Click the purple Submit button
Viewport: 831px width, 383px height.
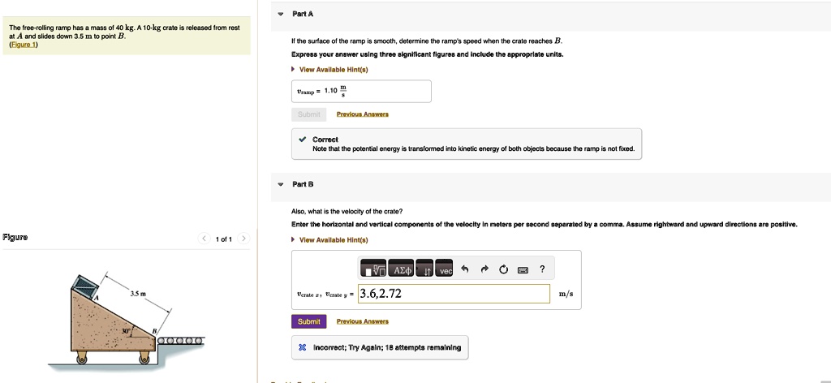(x=308, y=321)
